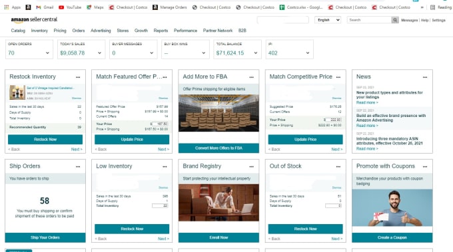Go to Next in Restock Inventory card
Screen dimensions: 453x252
click(77, 150)
